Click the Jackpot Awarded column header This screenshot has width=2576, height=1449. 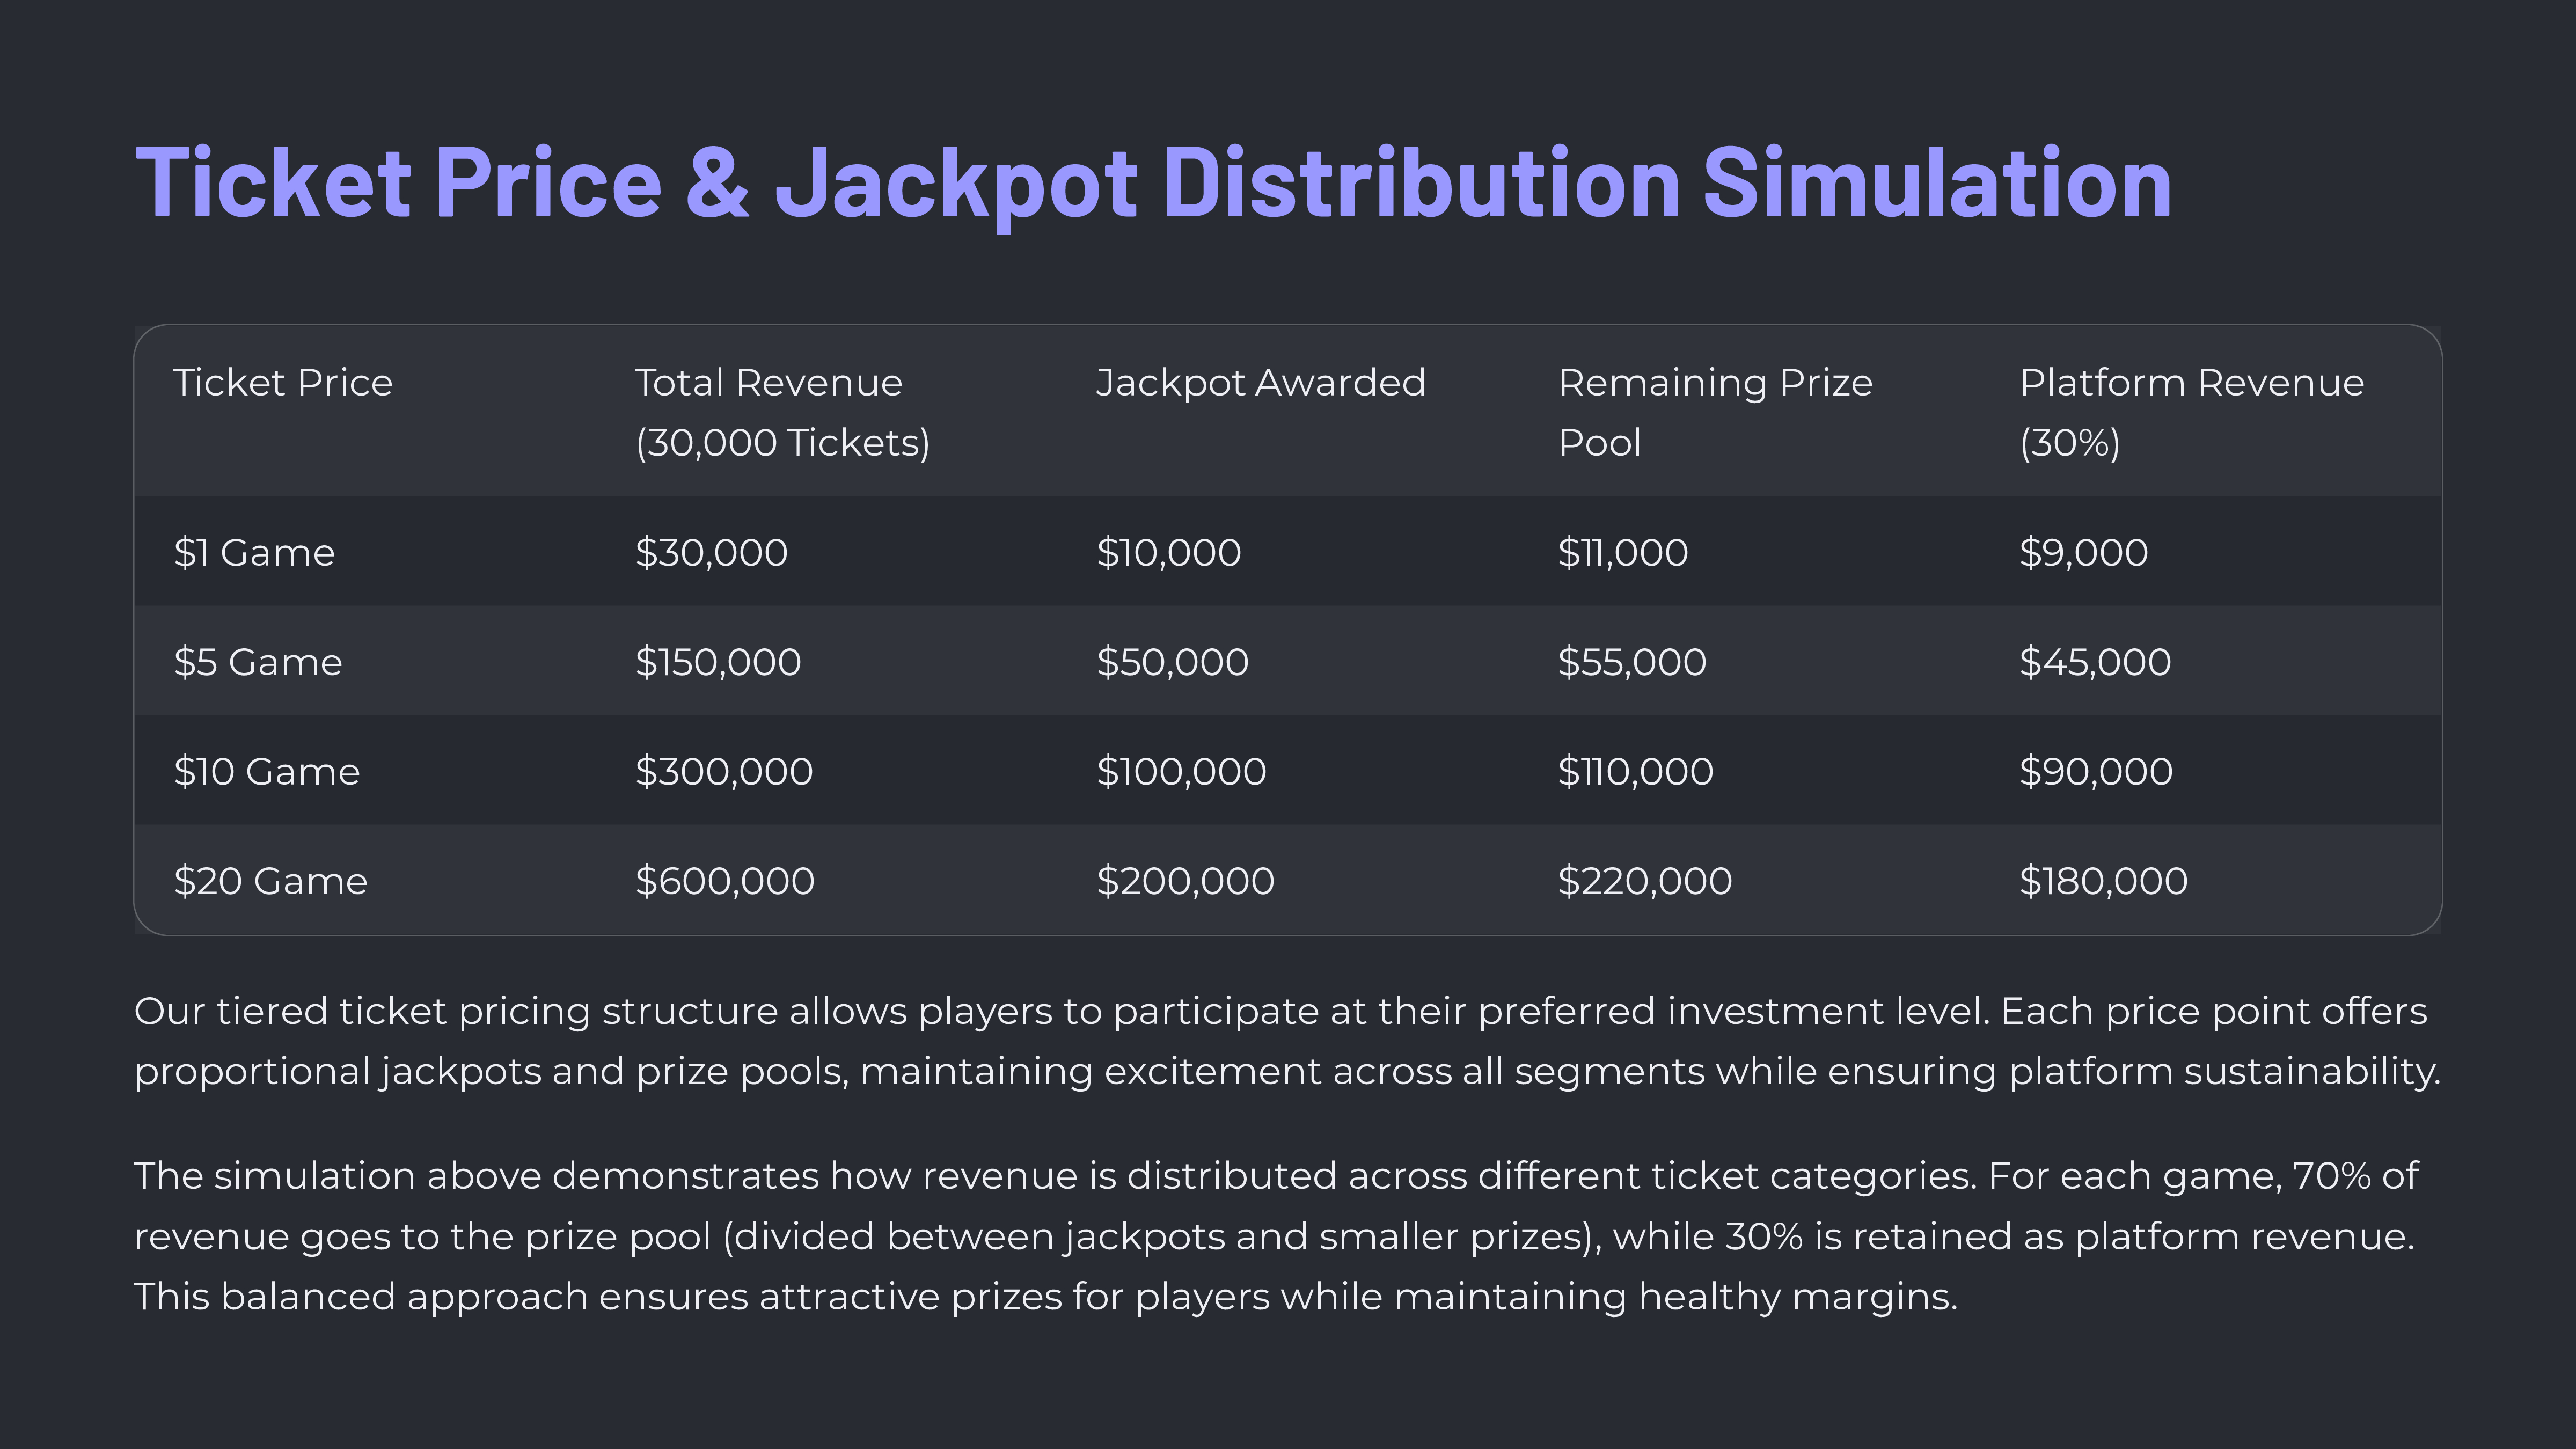coord(1260,383)
